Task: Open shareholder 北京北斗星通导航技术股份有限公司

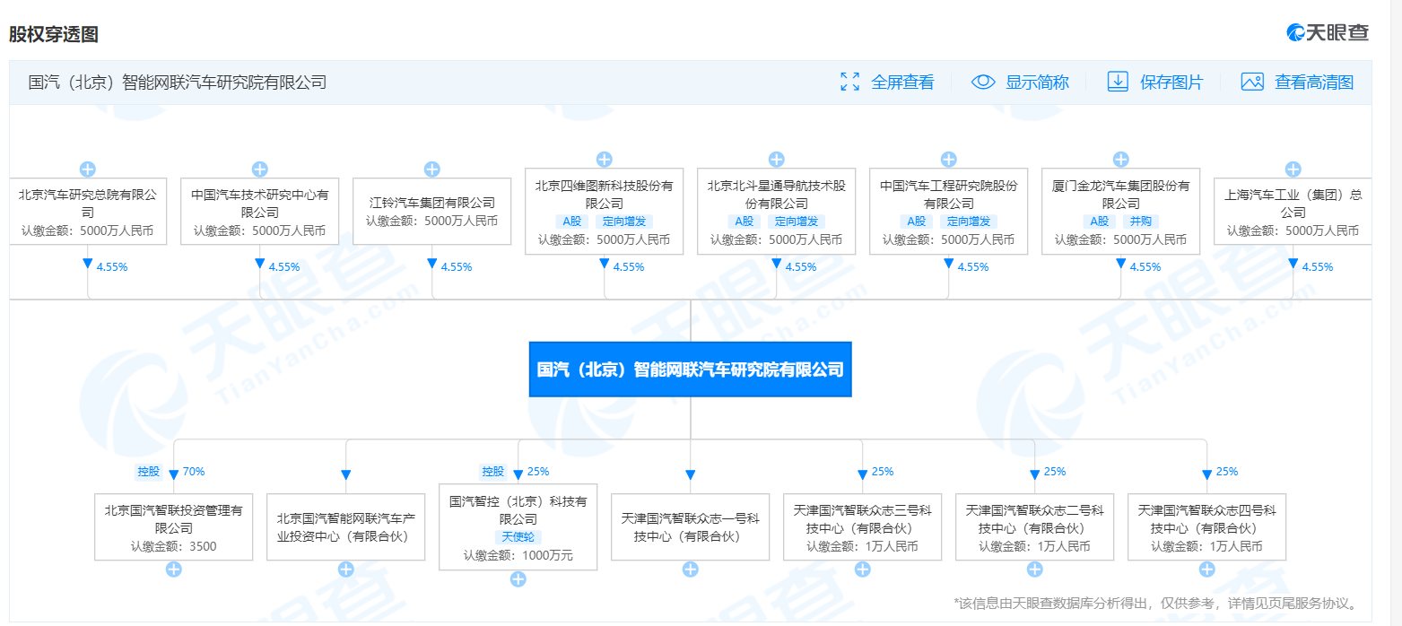Action: point(777,212)
